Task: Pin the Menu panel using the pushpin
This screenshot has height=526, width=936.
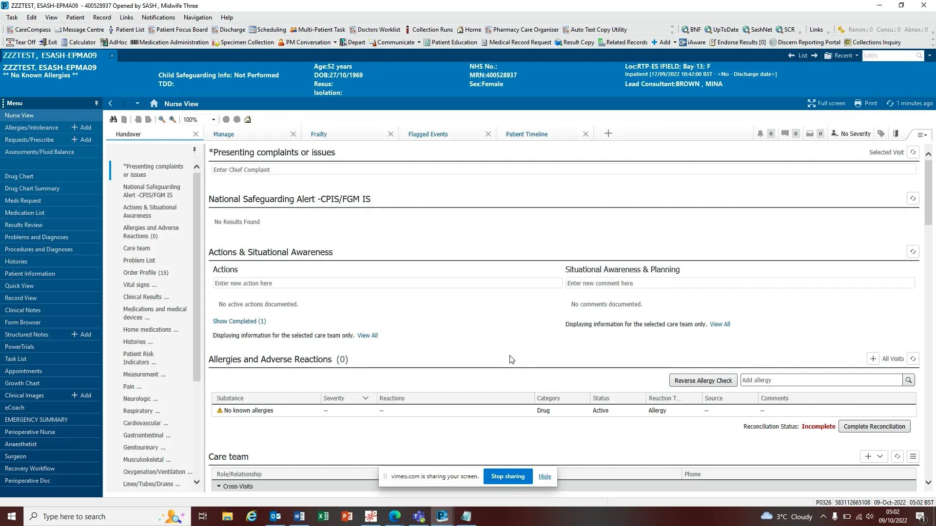Action: click(x=96, y=103)
